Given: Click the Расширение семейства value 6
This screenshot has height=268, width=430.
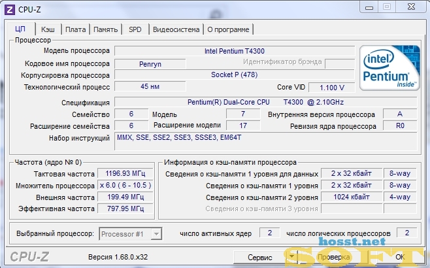Looking at the screenshot, I should pyautogui.click(x=131, y=126).
